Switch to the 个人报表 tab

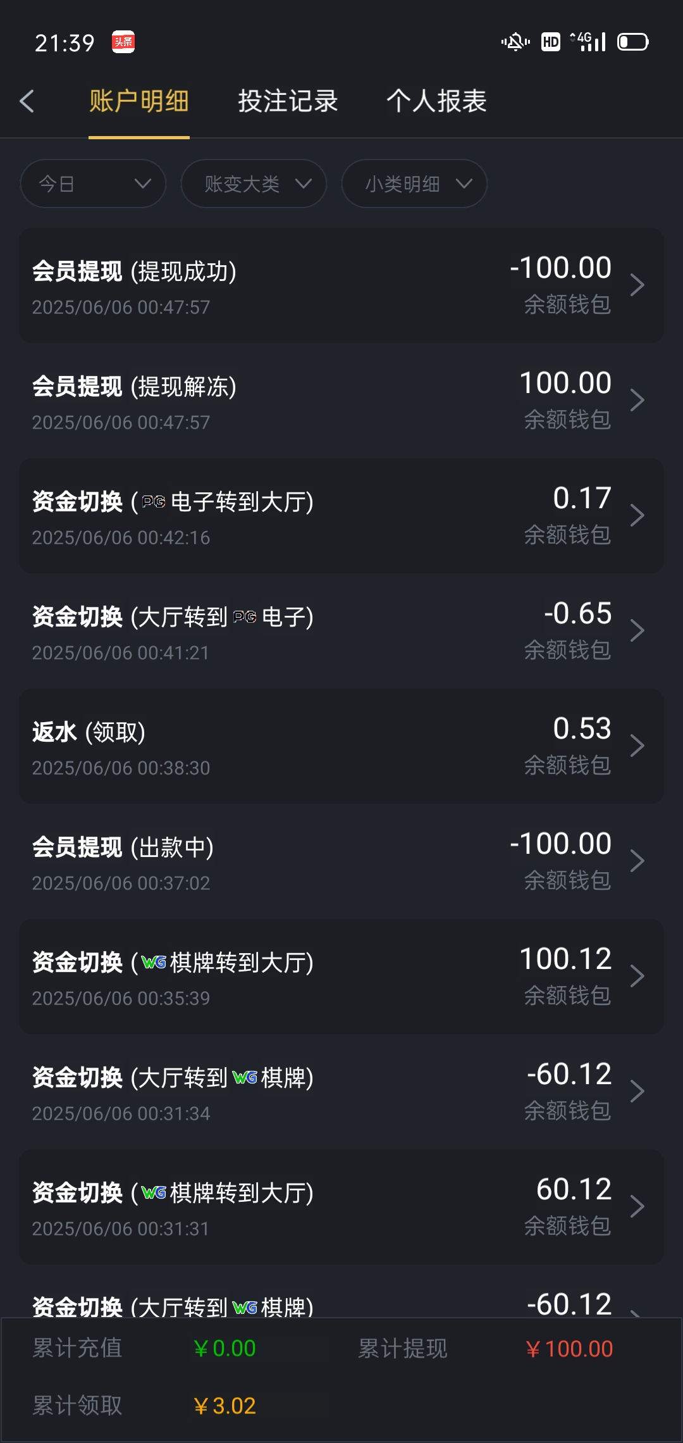point(436,101)
